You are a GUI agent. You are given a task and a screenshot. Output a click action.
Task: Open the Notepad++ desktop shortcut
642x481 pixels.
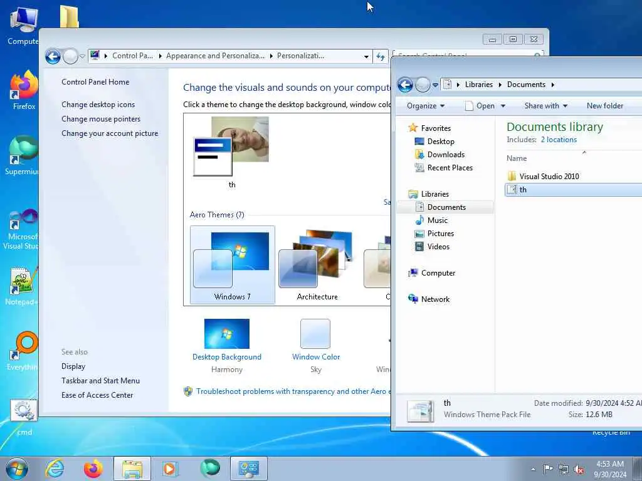click(23, 286)
